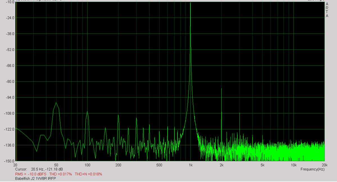337x182 pixels.
Task: Click the '-38.0' y-axis label
Action: pos(10,34)
